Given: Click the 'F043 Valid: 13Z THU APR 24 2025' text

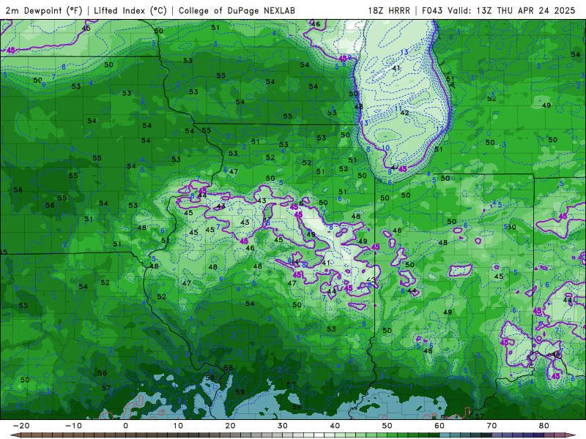Looking at the screenshot, I should coord(499,10).
